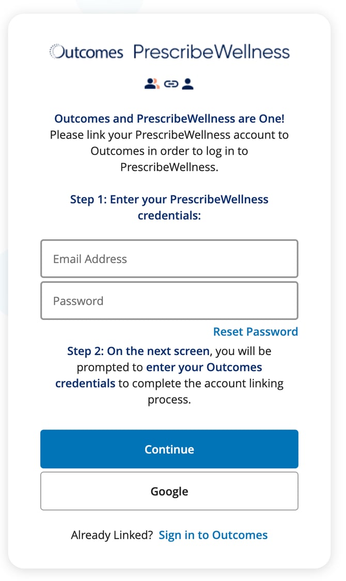Click the dotted circle of the Outcomes logo

(x=56, y=51)
